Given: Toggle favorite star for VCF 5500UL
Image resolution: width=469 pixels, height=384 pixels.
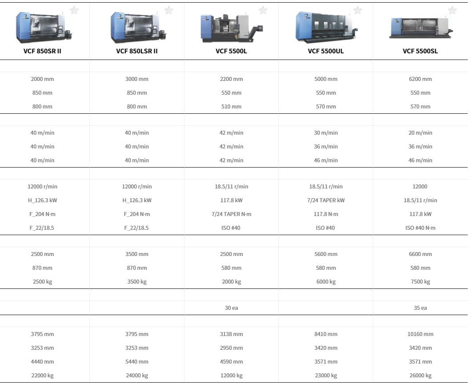Looking at the screenshot, I should point(358,11).
